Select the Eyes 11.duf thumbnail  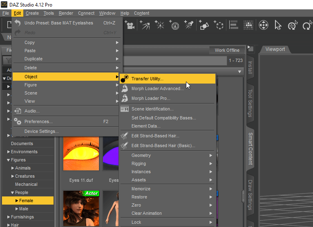coord(81,154)
